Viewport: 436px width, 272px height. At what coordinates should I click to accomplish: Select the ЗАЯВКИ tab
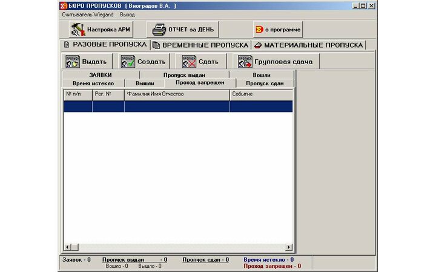click(x=101, y=75)
